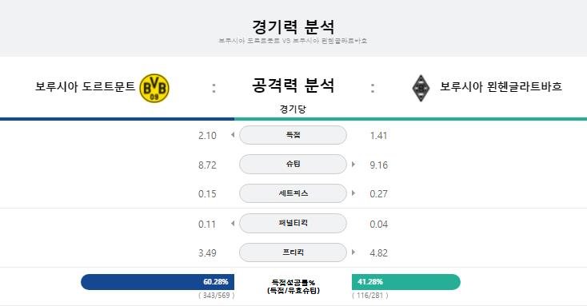Click the right arrow beside 슈팅 pill
This screenshot has width=587, height=306.
tap(353, 165)
